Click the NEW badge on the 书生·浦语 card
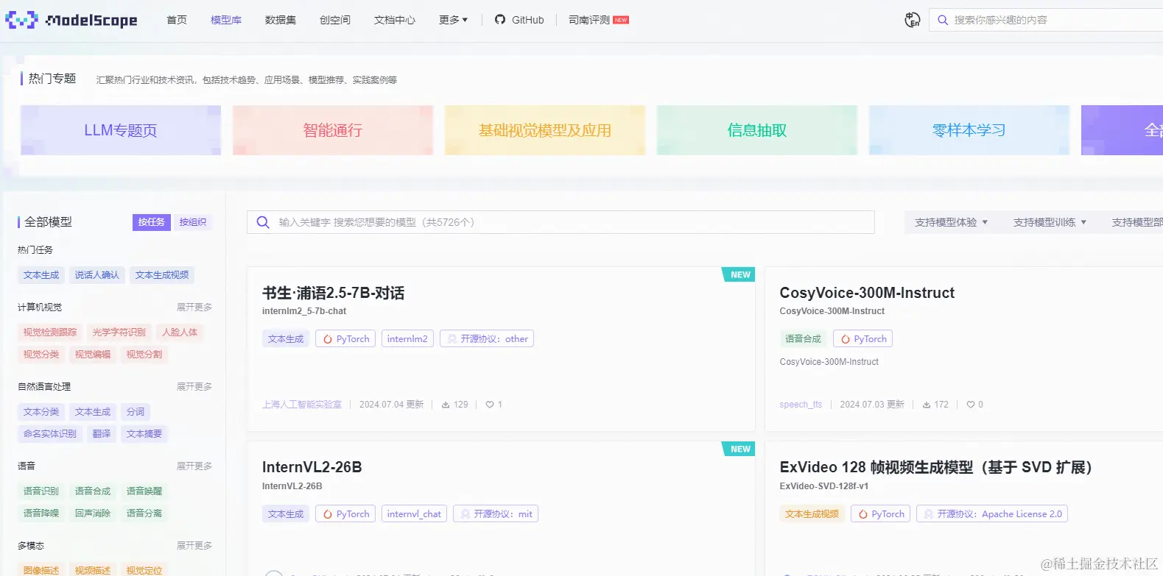1163x576 pixels. [x=739, y=274]
